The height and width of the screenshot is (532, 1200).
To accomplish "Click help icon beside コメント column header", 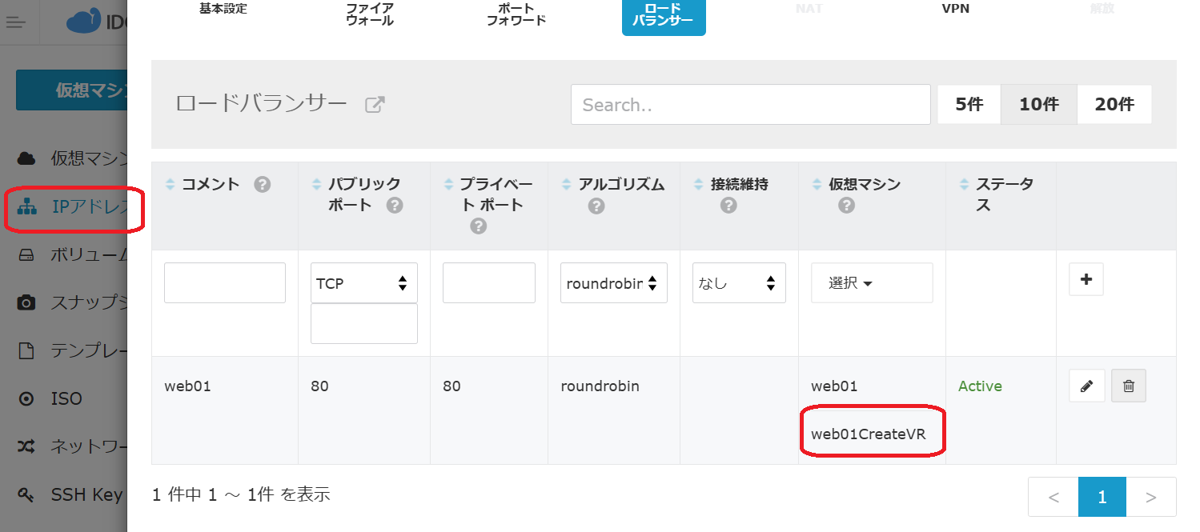I will point(262,185).
